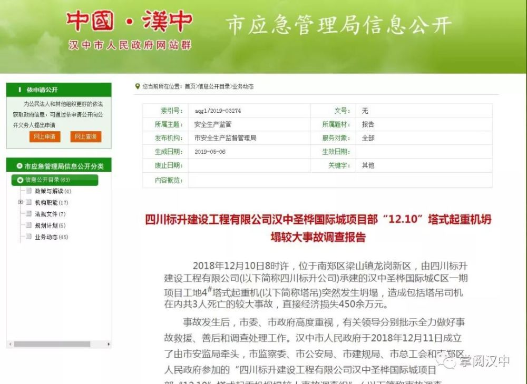This screenshot has height=384, width=527.
Task: Open 政策与解读 (4) category
Action: [x=53, y=191]
